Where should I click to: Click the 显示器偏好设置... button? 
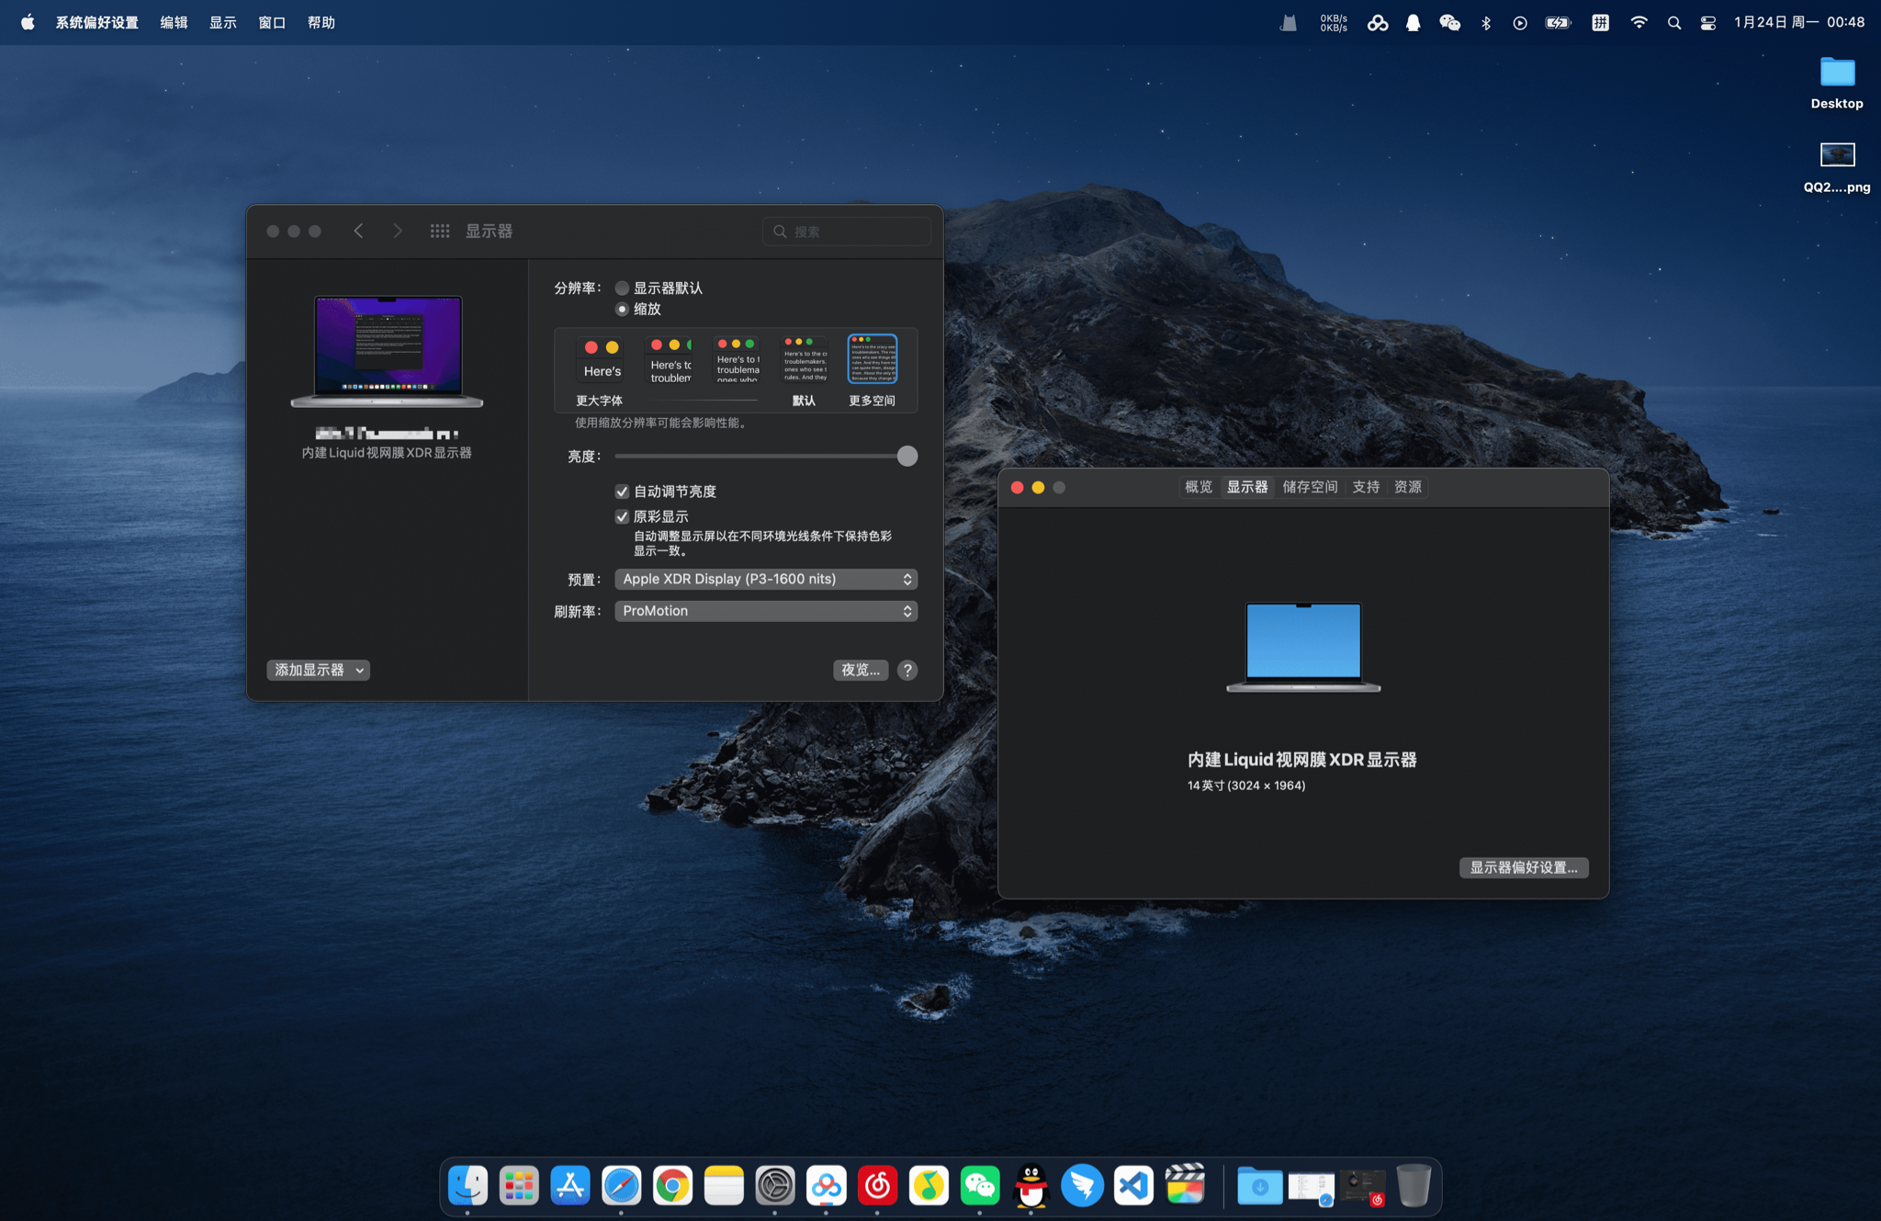tap(1524, 868)
